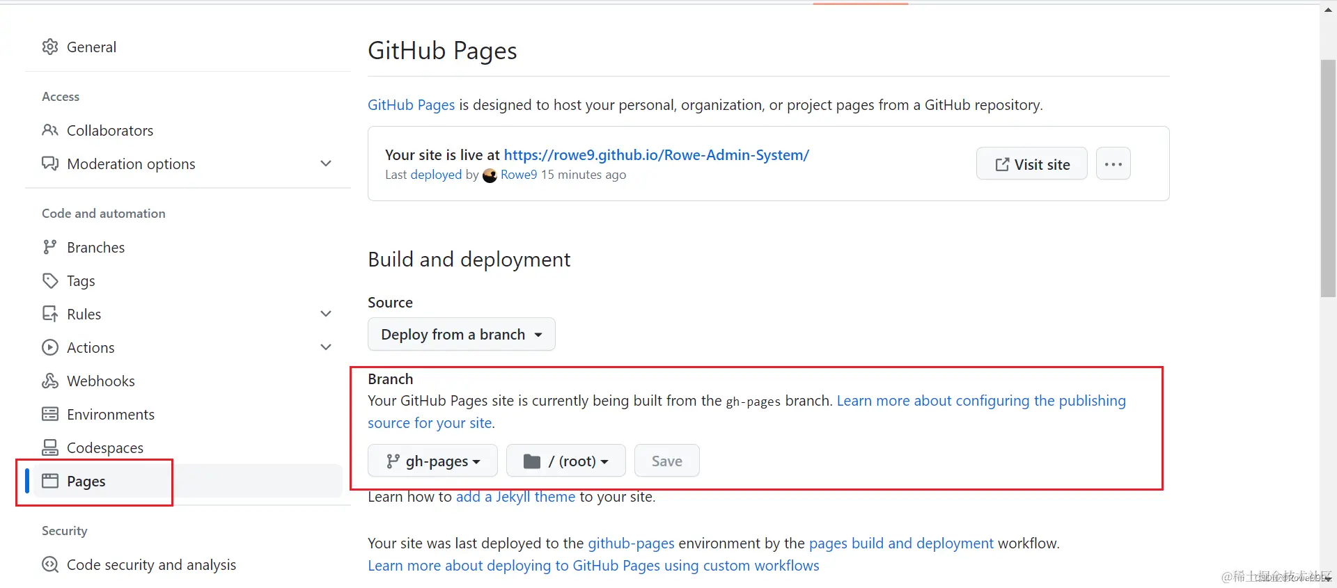Click the Rules icon in sidebar

(50, 314)
